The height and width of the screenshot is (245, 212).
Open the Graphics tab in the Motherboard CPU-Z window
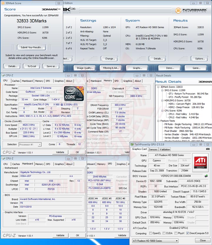59,164
